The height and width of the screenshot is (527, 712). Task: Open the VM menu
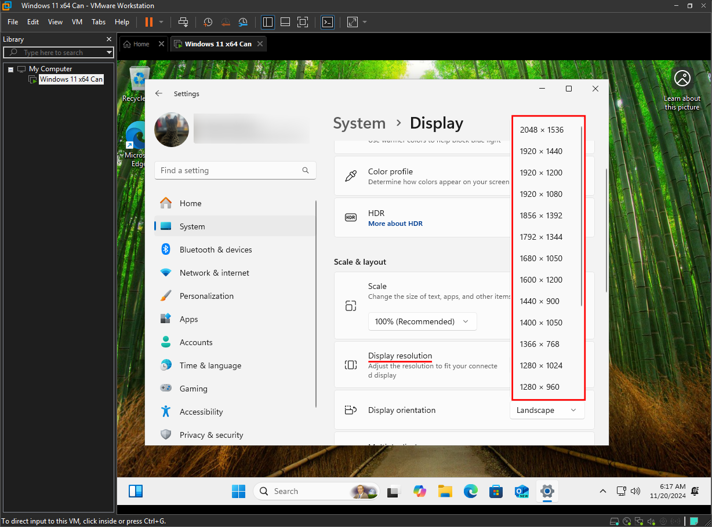tap(77, 22)
